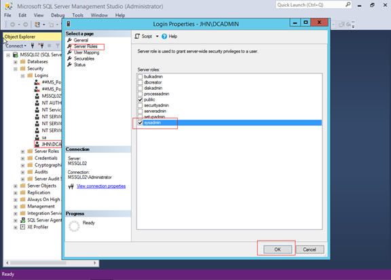Cancel the Login Properties dialog

tap(310, 249)
